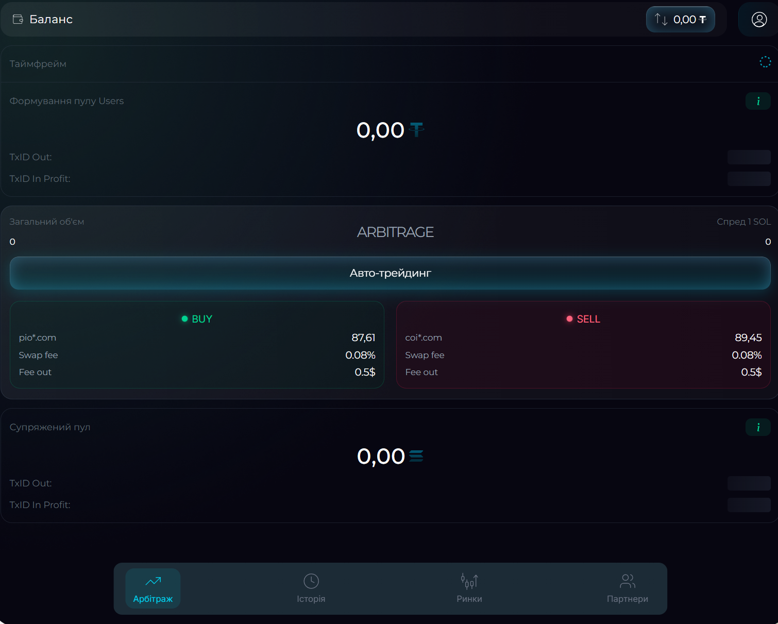Screen dimensions: 778x624
Task: Click the currency exchange arrows showing 0,00
Action: point(680,19)
